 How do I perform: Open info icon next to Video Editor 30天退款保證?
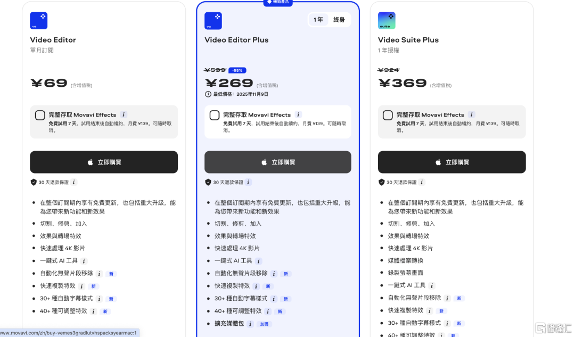coord(74,182)
